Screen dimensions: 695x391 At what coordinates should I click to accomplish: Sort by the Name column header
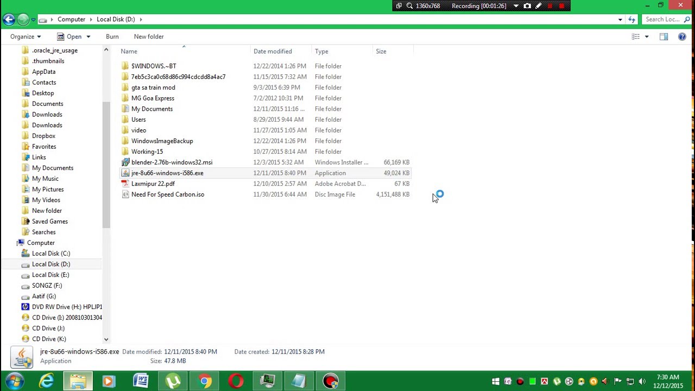tap(185, 51)
